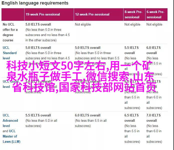Click 'Not eligible' in the 8-week column

point(132,25)
